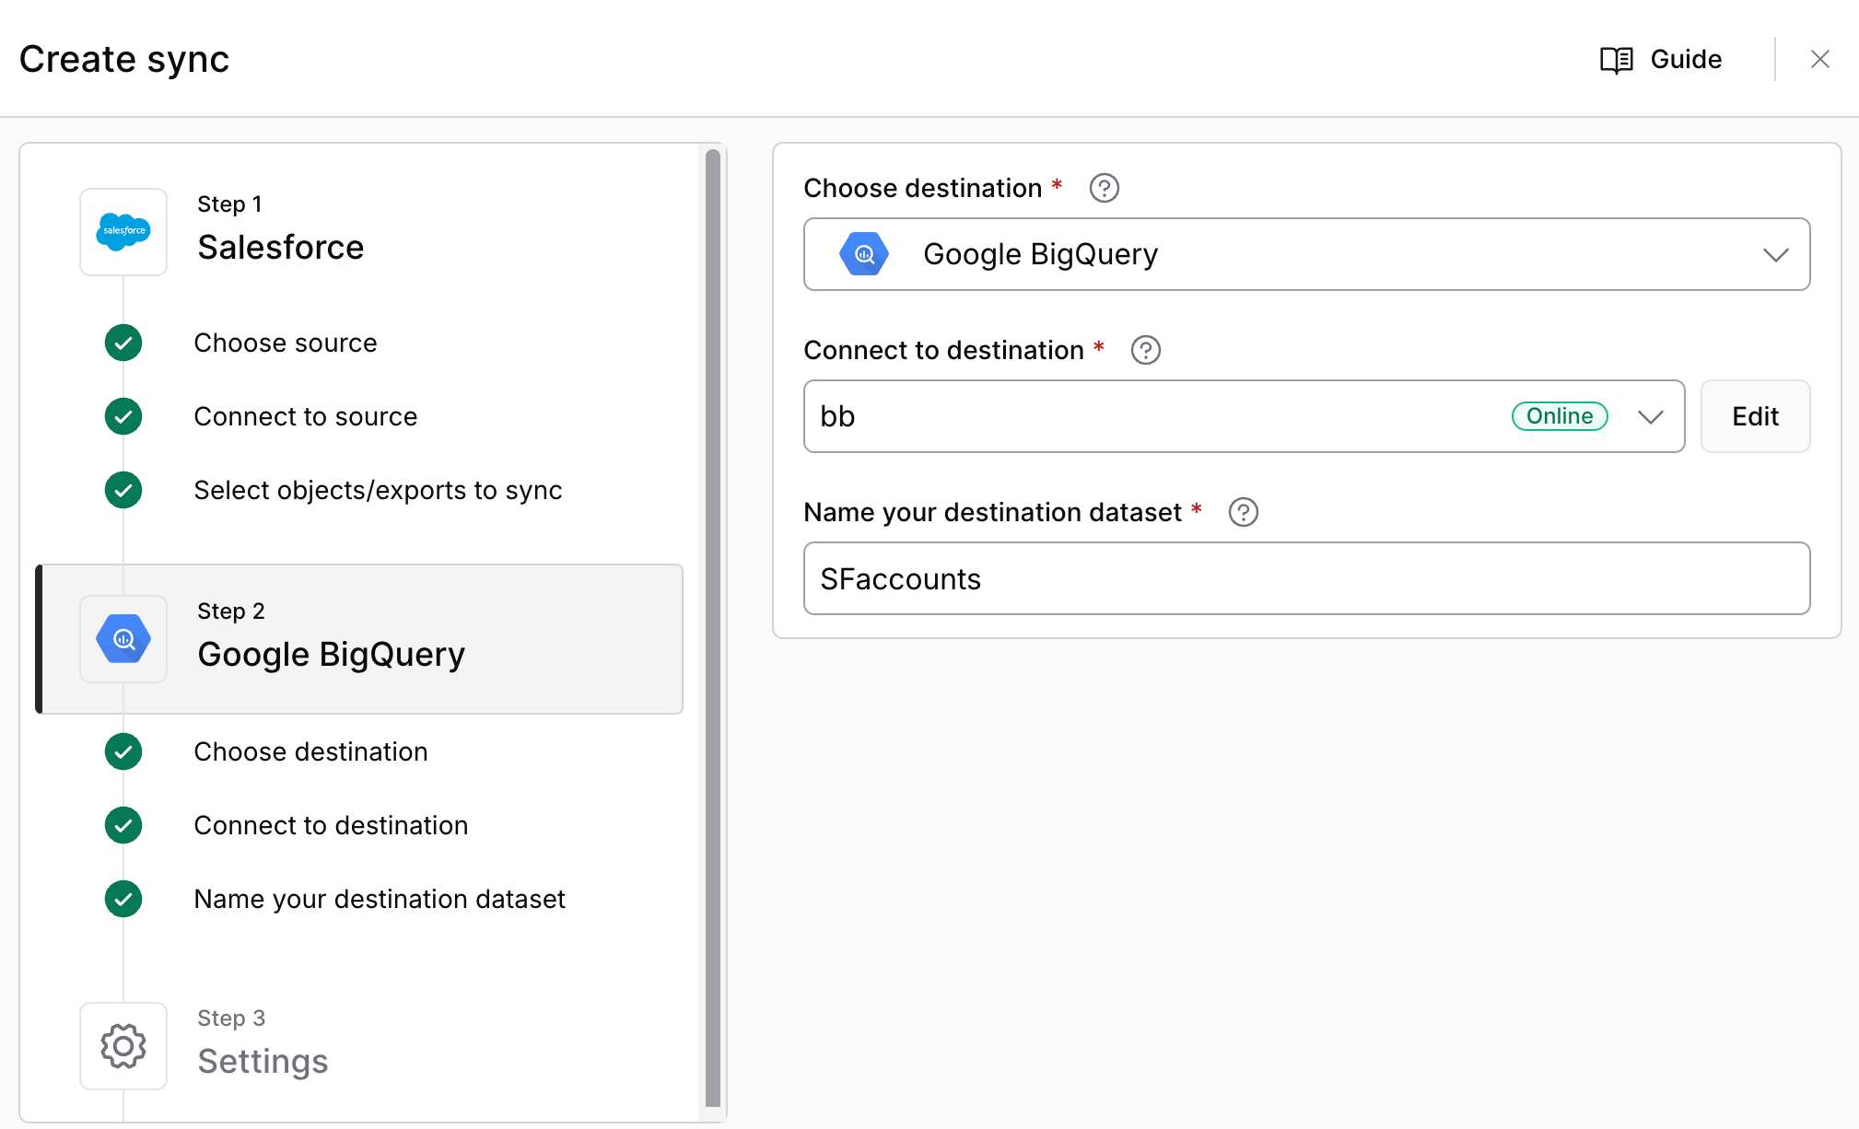Click the Google BigQuery icon in Step 2
Viewport: 1859px width, 1129px height.
pyautogui.click(x=123, y=638)
